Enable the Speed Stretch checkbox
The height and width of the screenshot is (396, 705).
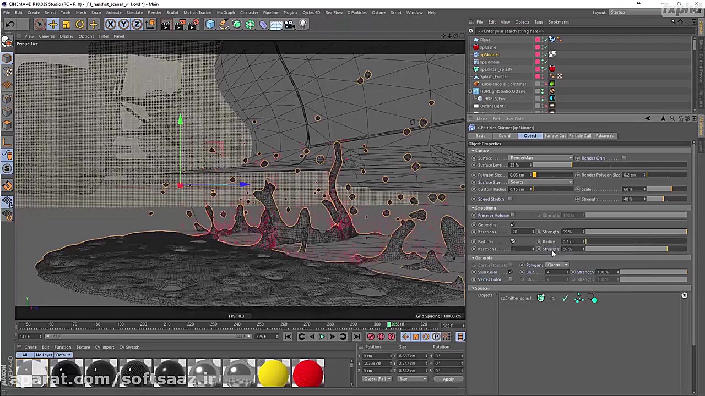(510, 199)
